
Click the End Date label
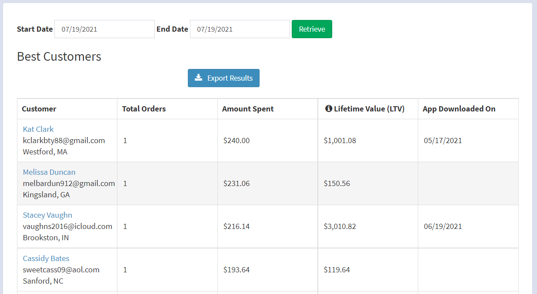tap(172, 29)
